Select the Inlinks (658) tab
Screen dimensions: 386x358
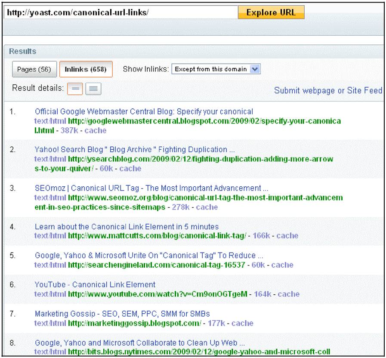(86, 69)
